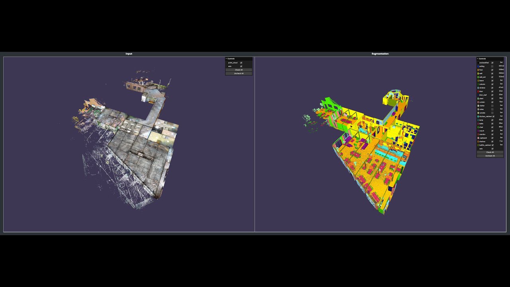Viewport: 510px width, 287px height.
Task: Hide the chair class points
Action: pyautogui.click(x=492, y=127)
